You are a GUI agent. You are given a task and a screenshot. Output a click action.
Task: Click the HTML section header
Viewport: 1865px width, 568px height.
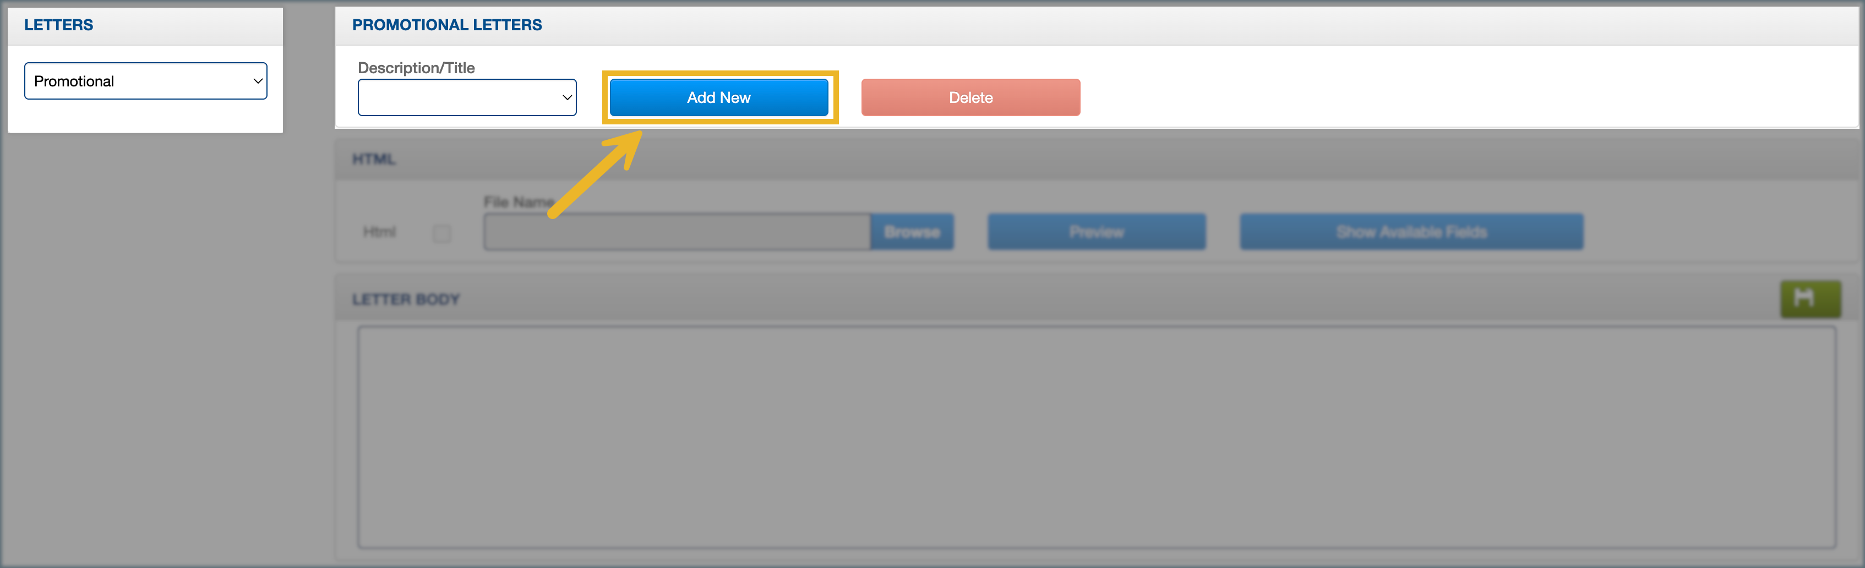pos(374,159)
